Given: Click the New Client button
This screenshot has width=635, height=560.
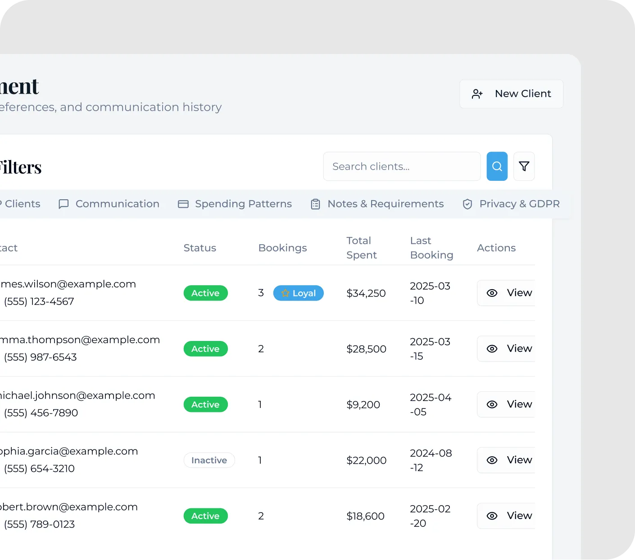Looking at the screenshot, I should click(511, 94).
